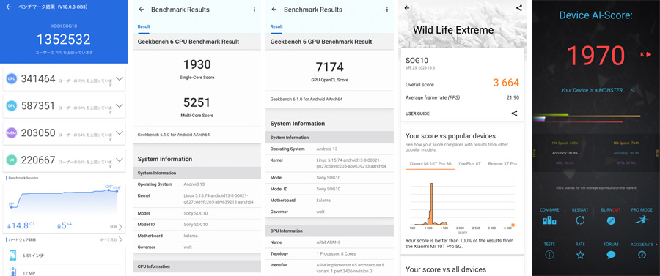660x276 pixels.
Task: Tap the RESTART icon
Action: tap(580, 220)
